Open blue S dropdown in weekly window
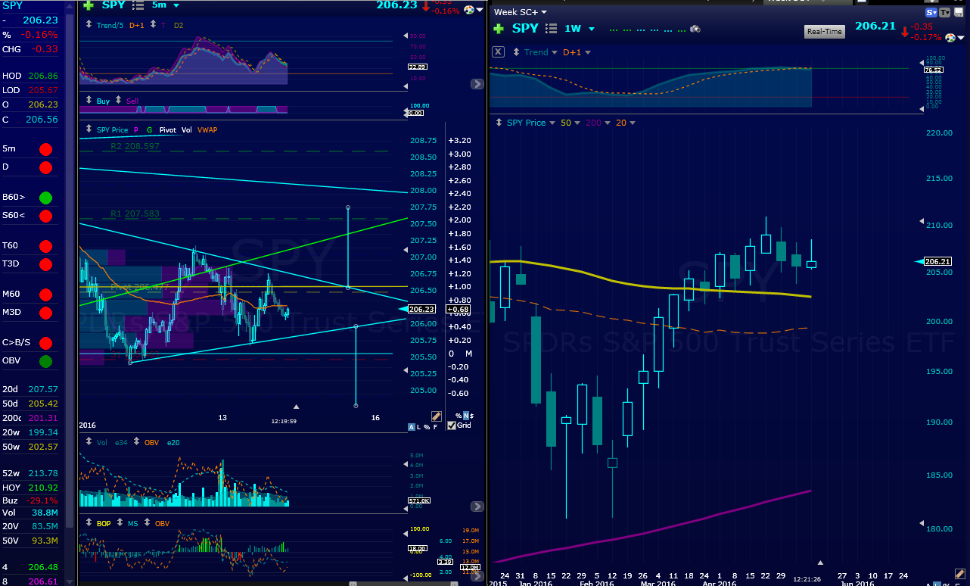The image size is (970, 586). pos(931,12)
